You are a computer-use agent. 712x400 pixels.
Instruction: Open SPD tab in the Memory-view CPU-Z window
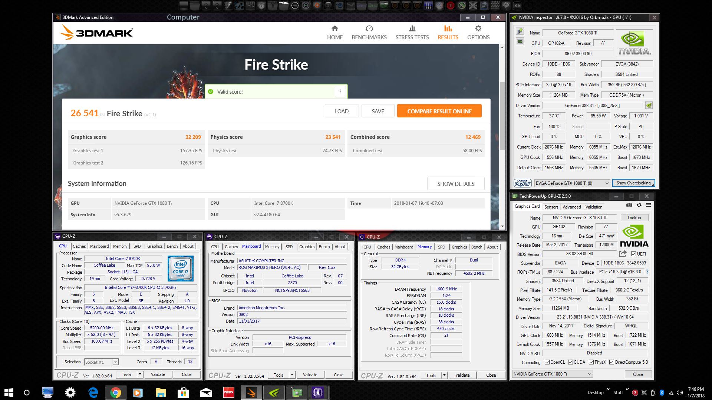tap(441, 247)
